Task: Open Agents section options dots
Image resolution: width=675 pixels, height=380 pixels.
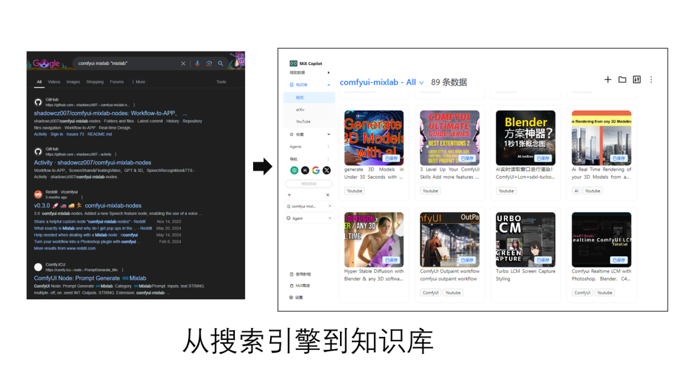Action: (328, 147)
